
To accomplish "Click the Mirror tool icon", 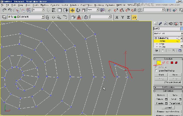I will [169, 10].
